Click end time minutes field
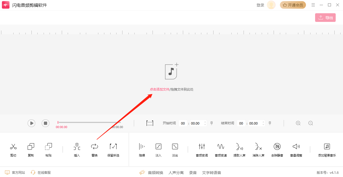Screen dimensions: 343x177 click(x=241, y=123)
